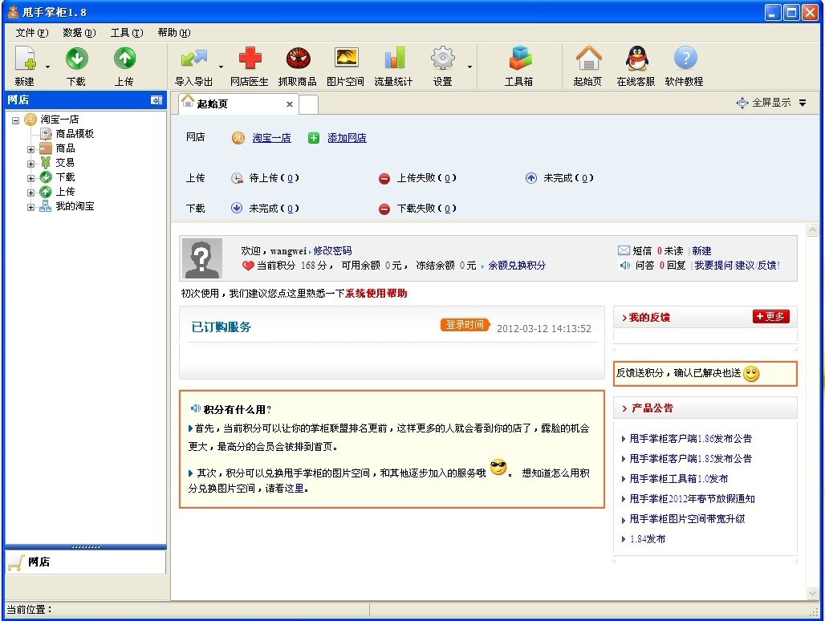Image resolution: width=825 pixels, height=621 pixels.
Task: Click the 在线客服 penguin icon
Action: [636, 59]
